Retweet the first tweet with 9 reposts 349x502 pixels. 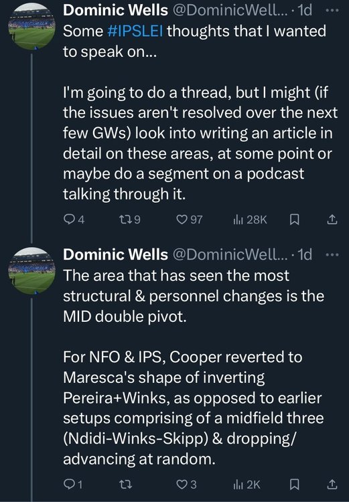click(x=129, y=220)
